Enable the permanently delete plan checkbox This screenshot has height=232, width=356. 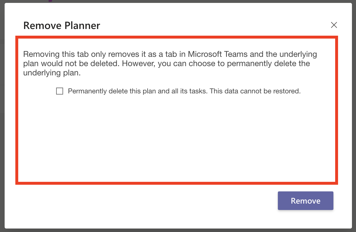(59, 91)
